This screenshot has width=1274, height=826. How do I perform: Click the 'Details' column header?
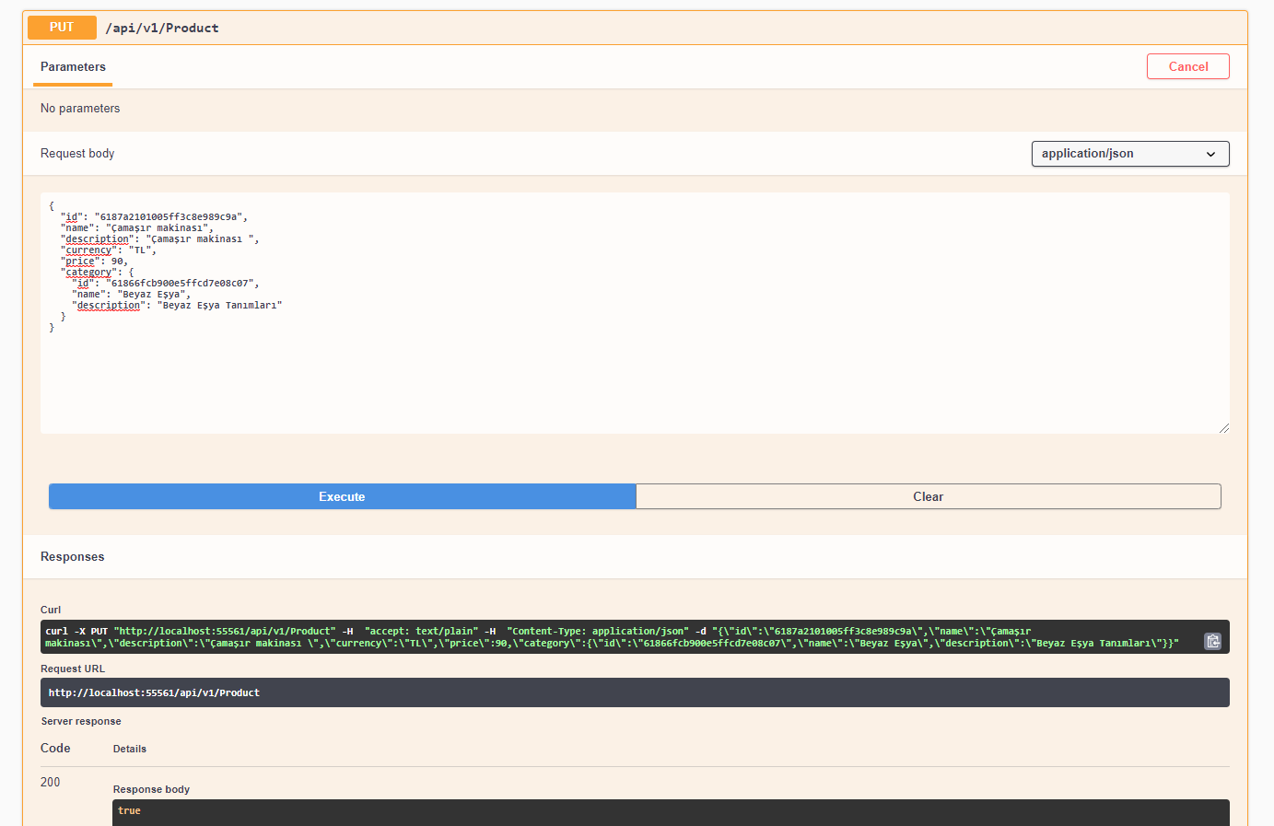130,749
